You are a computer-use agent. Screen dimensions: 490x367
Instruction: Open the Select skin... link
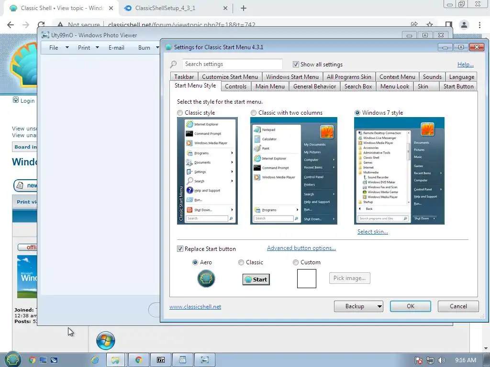click(x=372, y=232)
